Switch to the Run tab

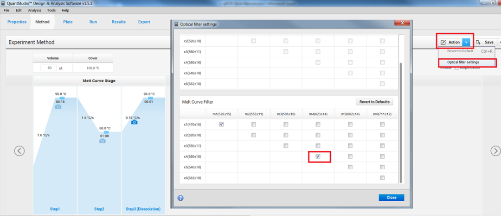[93, 22]
